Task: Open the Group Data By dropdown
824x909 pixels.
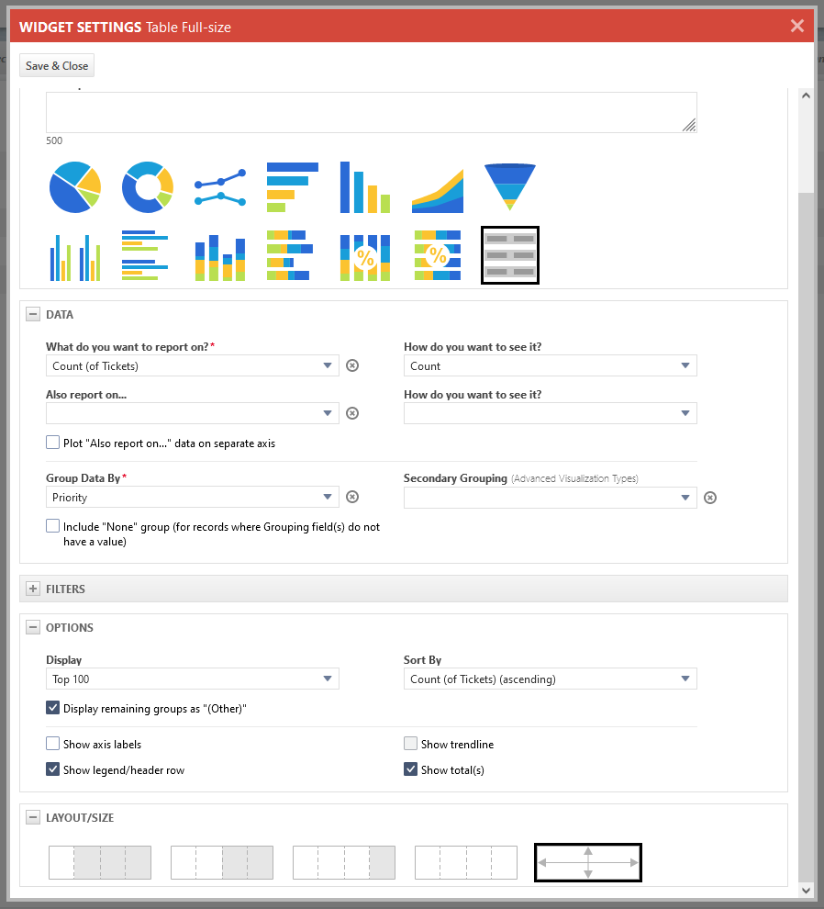Action: [x=193, y=497]
